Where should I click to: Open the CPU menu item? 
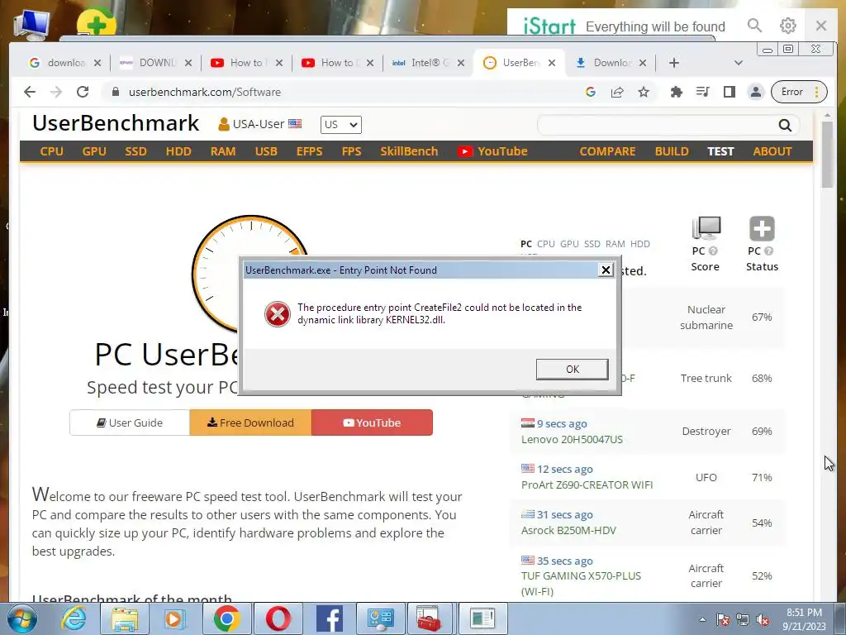tap(52, 151)
